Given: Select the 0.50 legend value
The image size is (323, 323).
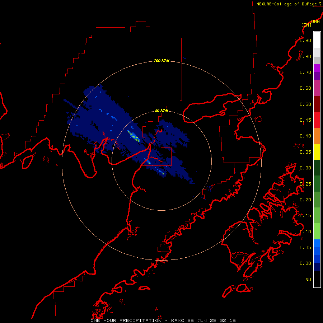Looking at the screenshot, I should pos(305,104).
